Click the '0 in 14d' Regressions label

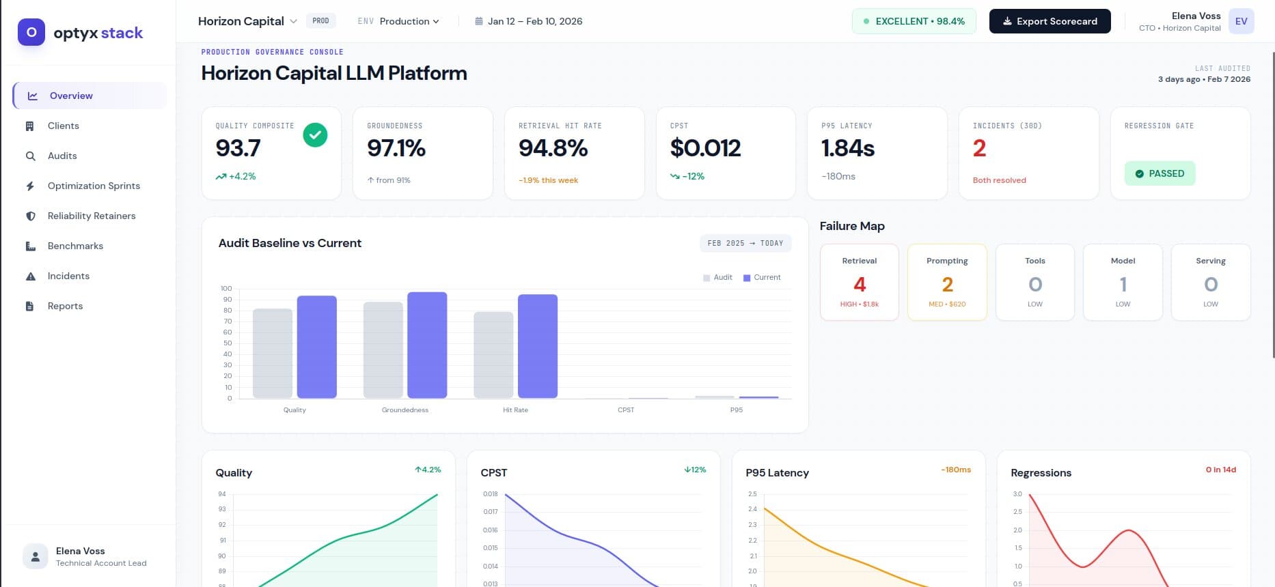pyautogui.click(x=1220, y=470)
